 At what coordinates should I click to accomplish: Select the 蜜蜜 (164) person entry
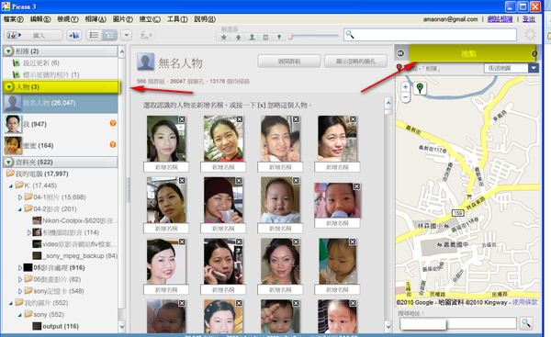click(x=61, y=145)
